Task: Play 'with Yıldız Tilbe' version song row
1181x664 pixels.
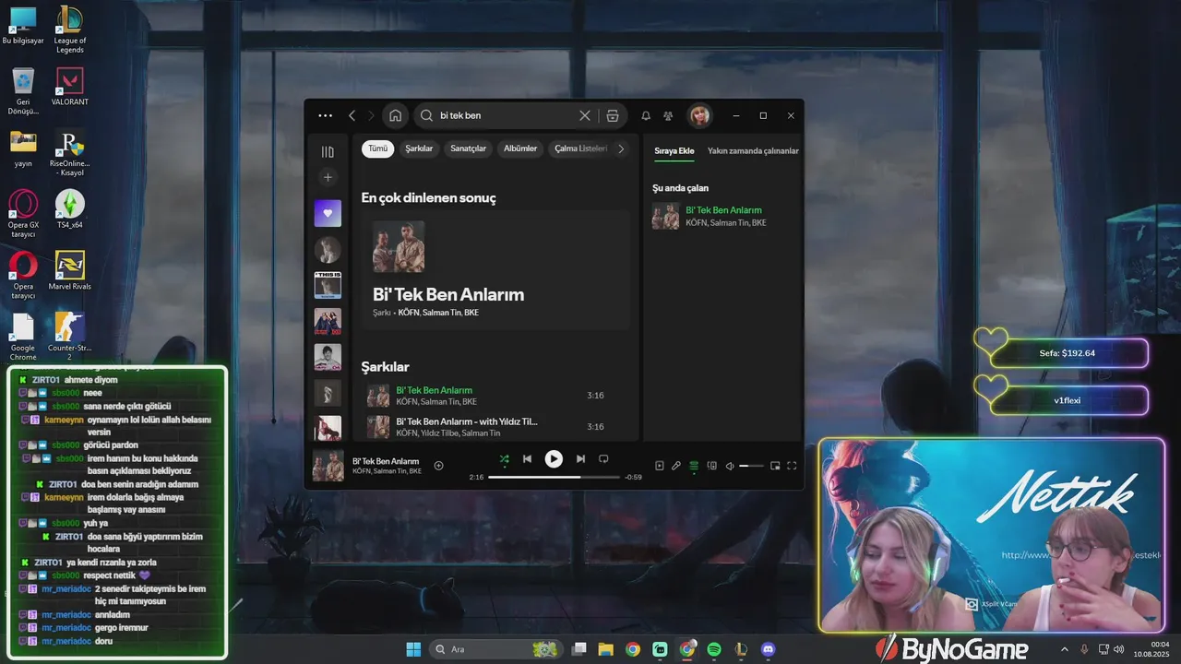Action: pos(495,426)
